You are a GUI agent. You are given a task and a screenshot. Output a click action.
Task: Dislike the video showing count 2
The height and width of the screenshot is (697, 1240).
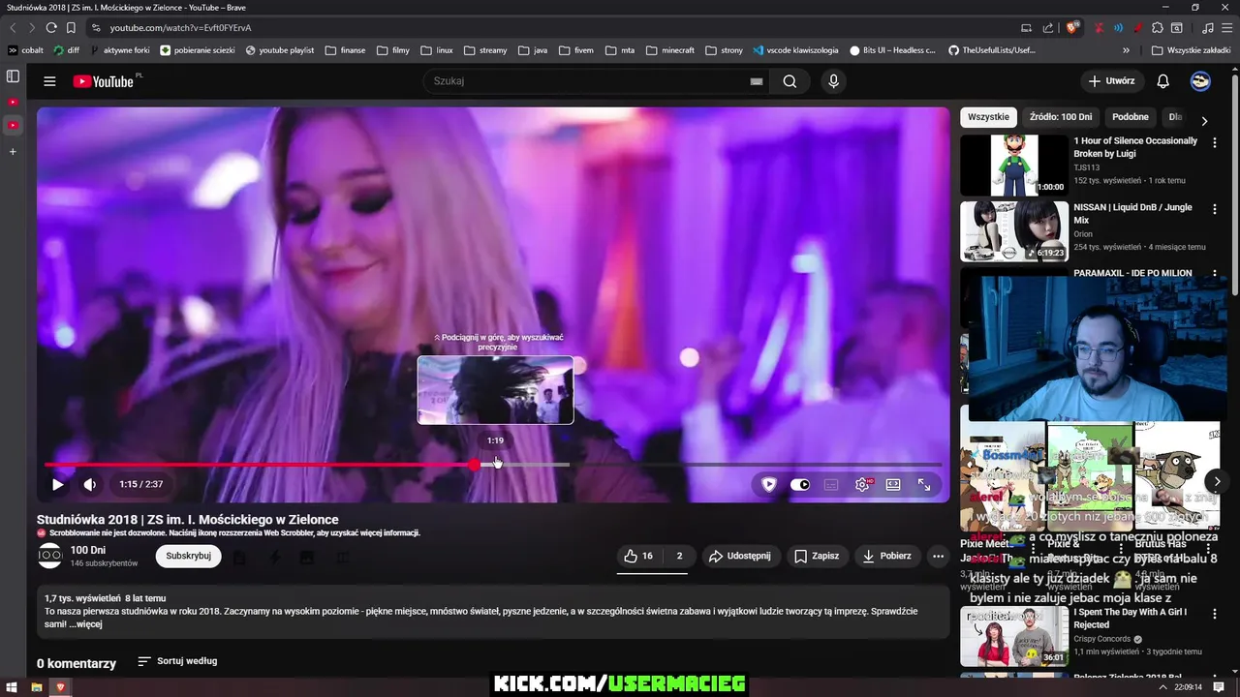click(x=678, y=556)
